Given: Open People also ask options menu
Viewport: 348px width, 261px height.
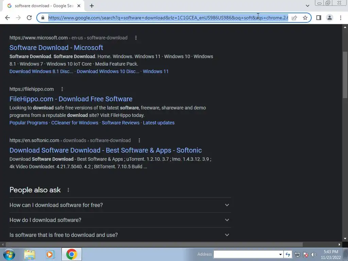Looking at the screenshot, I should pyautogui.click(x=68, y=190).
